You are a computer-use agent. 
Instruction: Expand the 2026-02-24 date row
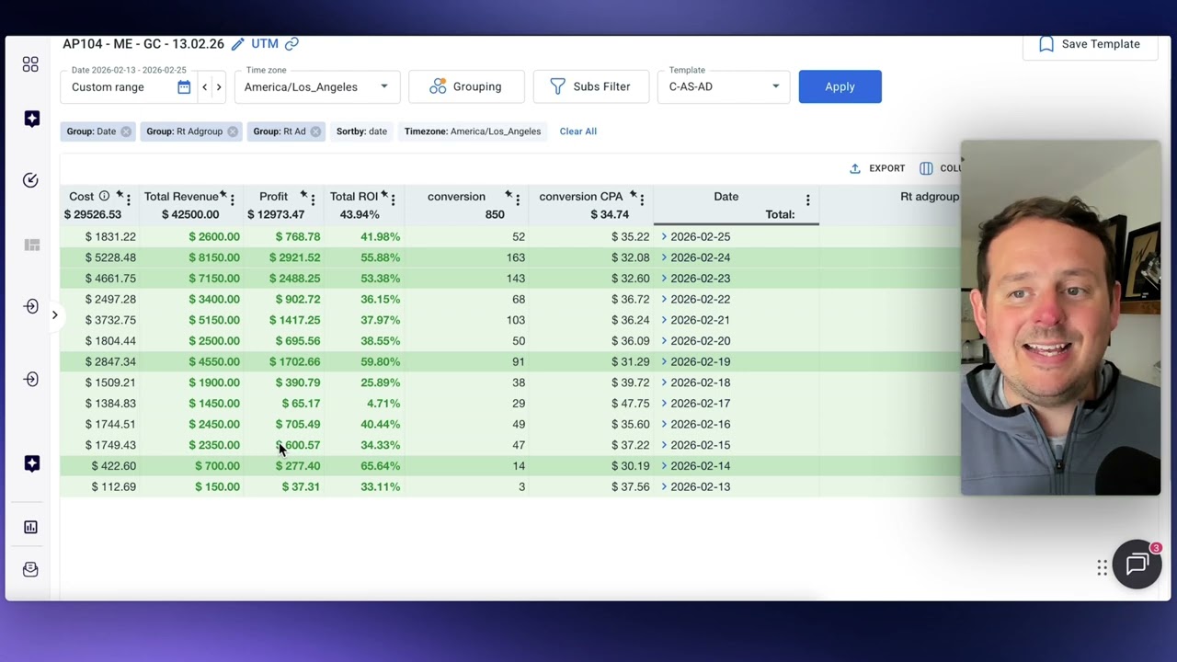664,257
